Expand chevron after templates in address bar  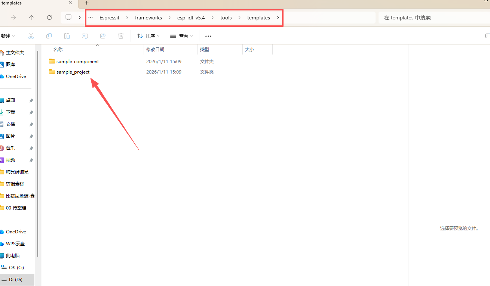[278, 18]
